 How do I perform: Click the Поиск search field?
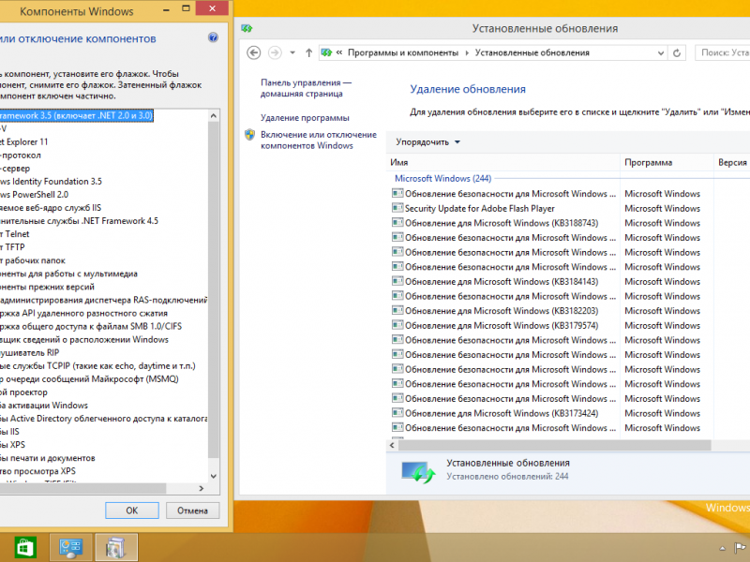click(722, 52)
